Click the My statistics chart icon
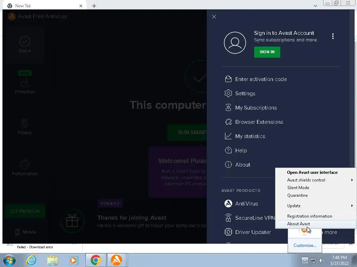 (228, 136)
